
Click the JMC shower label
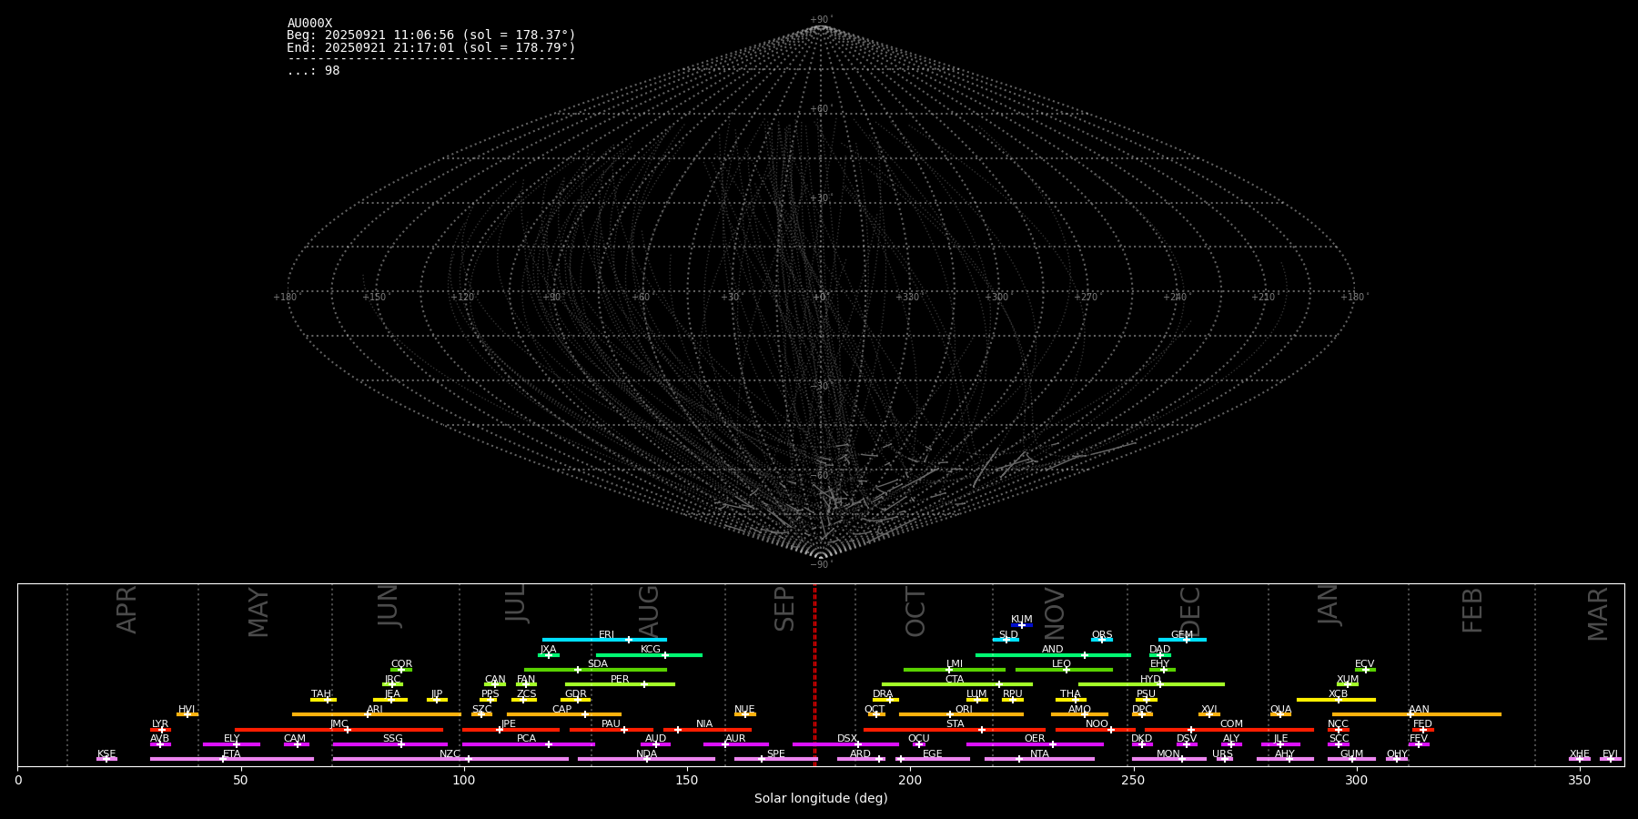pyautogui.click(x=339, y=724)
